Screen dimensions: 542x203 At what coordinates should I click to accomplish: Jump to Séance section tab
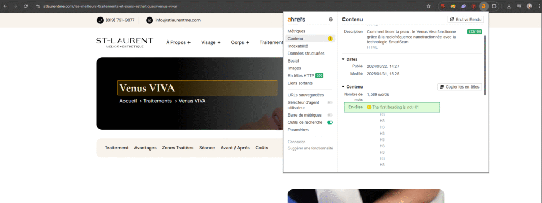pyautogui.click(x=207, y=148)
